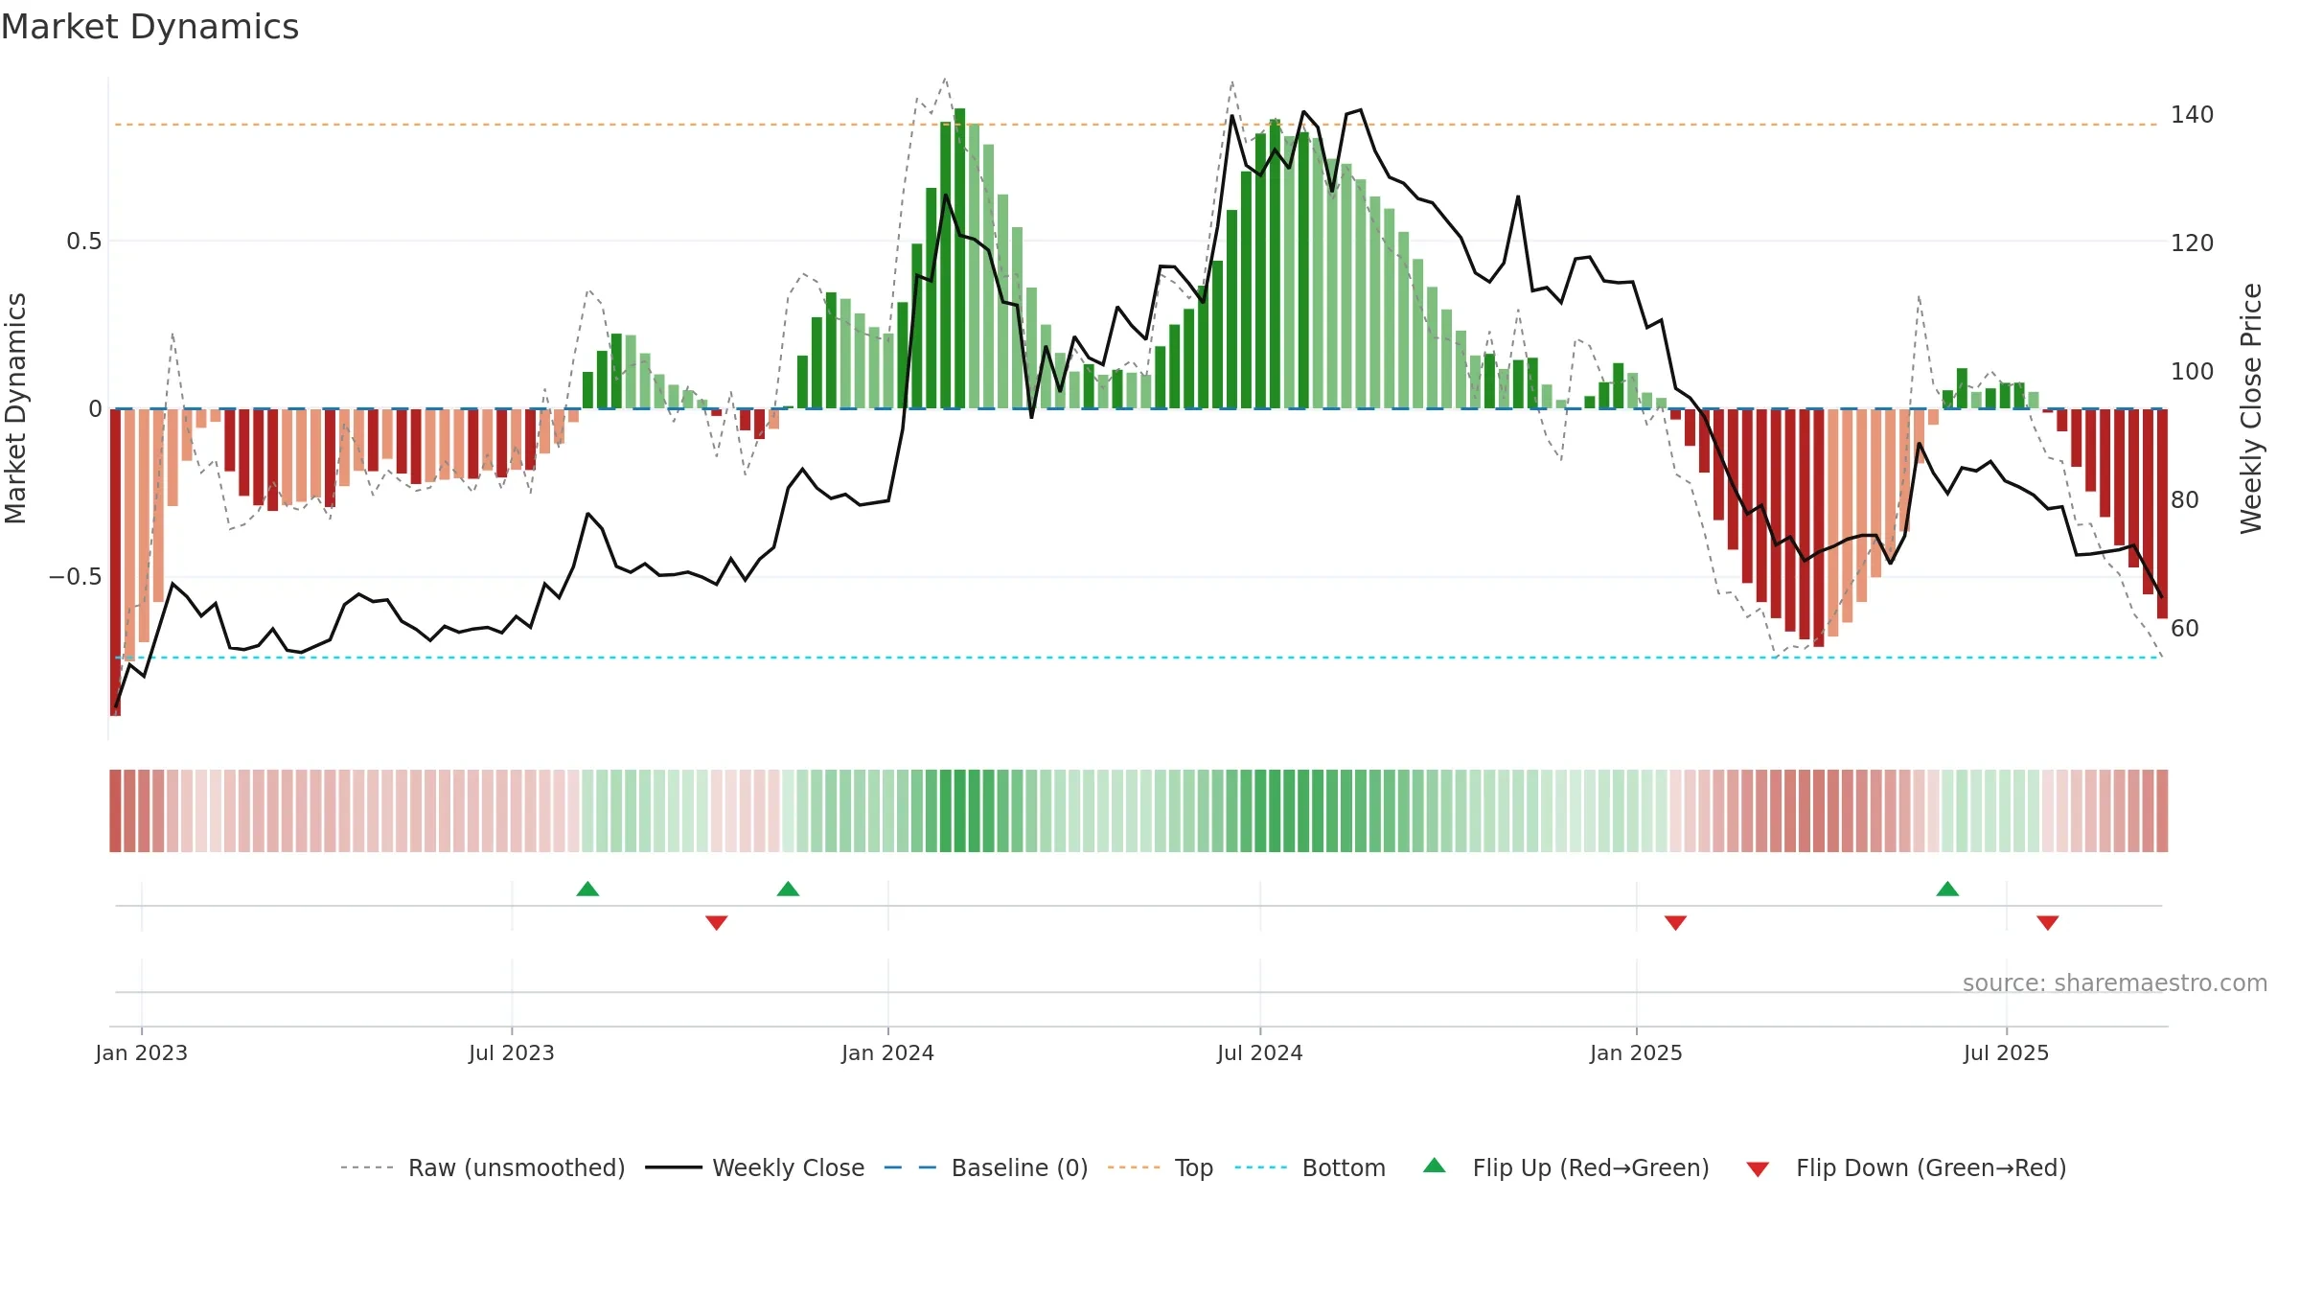The height and width of the screenshot is (1294, 2300).
Task: Click the Jul 2025 axis label
Action: tap(2007, 1052)
